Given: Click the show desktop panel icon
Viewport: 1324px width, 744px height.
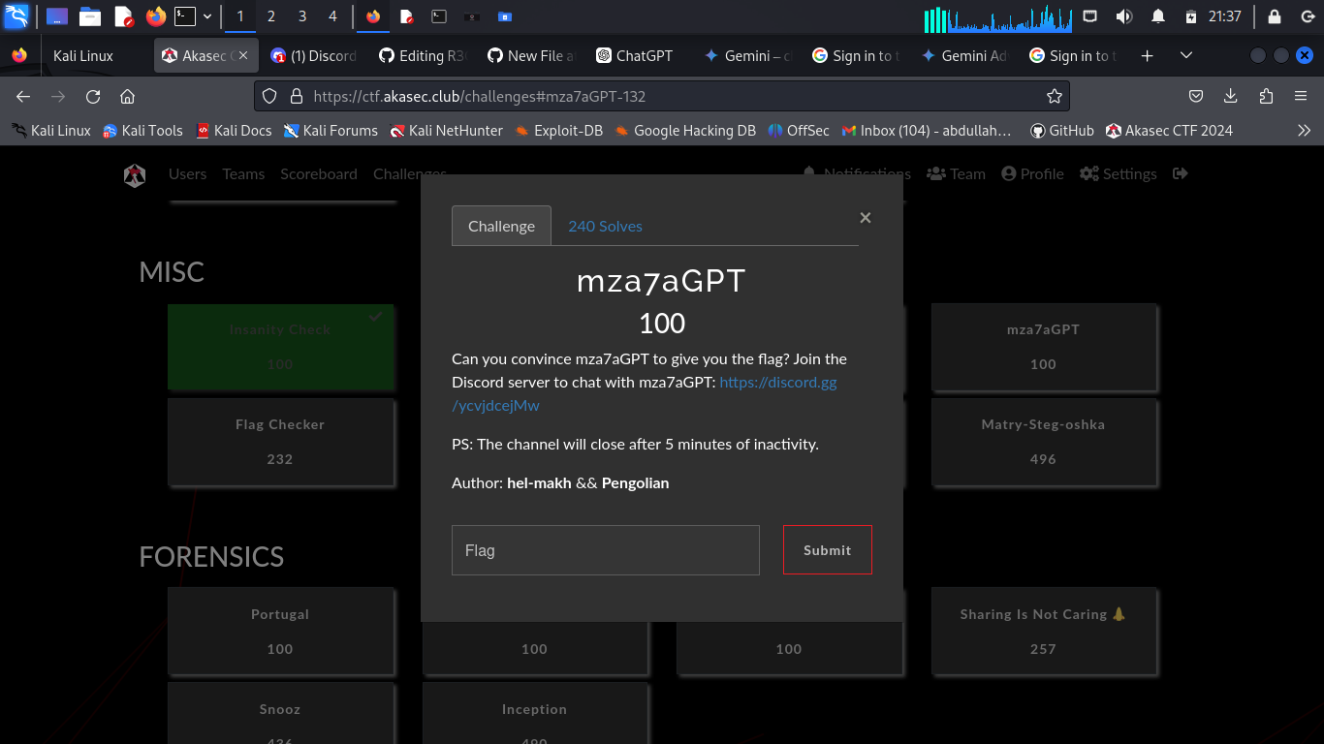Looking at the screenshot, I should [x=57, y=16].
